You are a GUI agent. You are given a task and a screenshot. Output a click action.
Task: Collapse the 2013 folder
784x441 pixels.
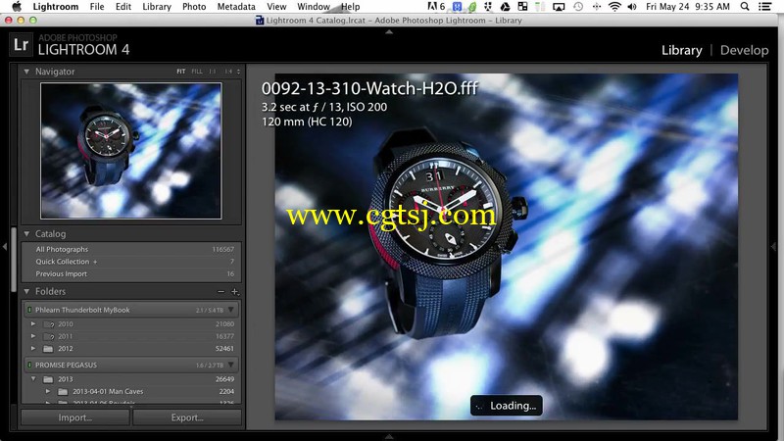pos(33,379)
